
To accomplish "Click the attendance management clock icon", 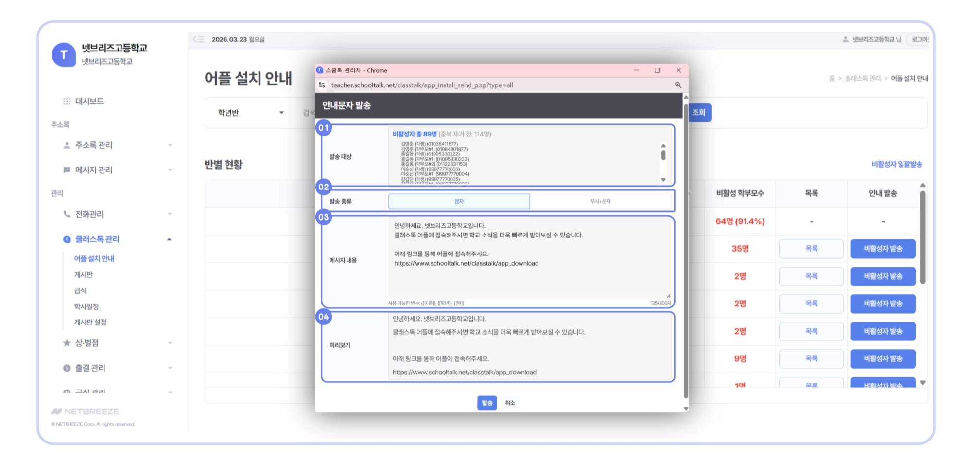I will click(x=67, y=368).
